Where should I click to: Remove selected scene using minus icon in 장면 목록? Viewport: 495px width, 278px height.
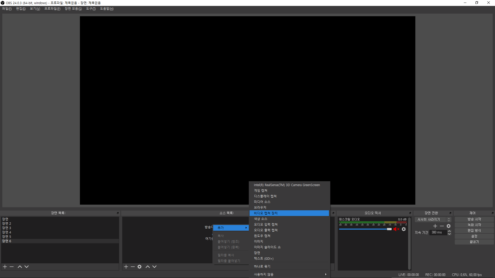(x=12, y=267)
